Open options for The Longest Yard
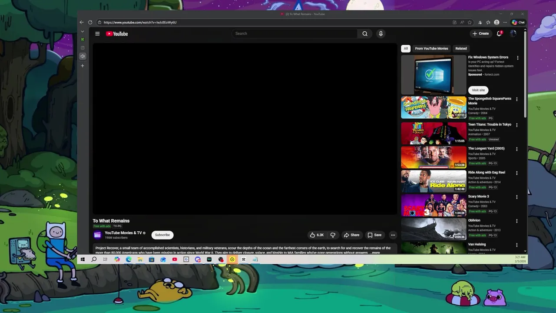 point(517,149)
